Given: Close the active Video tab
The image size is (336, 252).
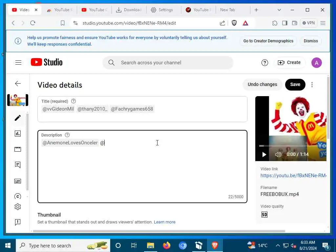Looking at the screenshot, I should pyautogui.click(x=36, y=10).
